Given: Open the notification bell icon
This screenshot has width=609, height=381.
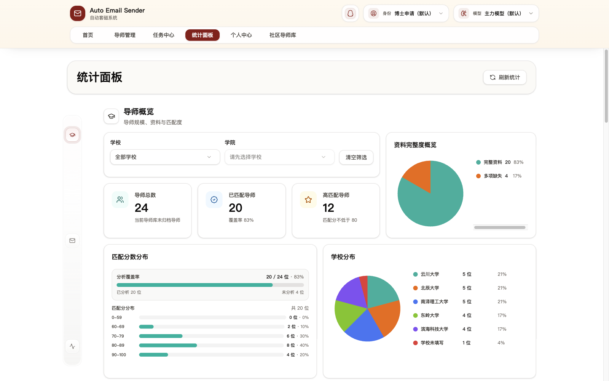Looking at the screenshot, I should [x=350, y=13].
